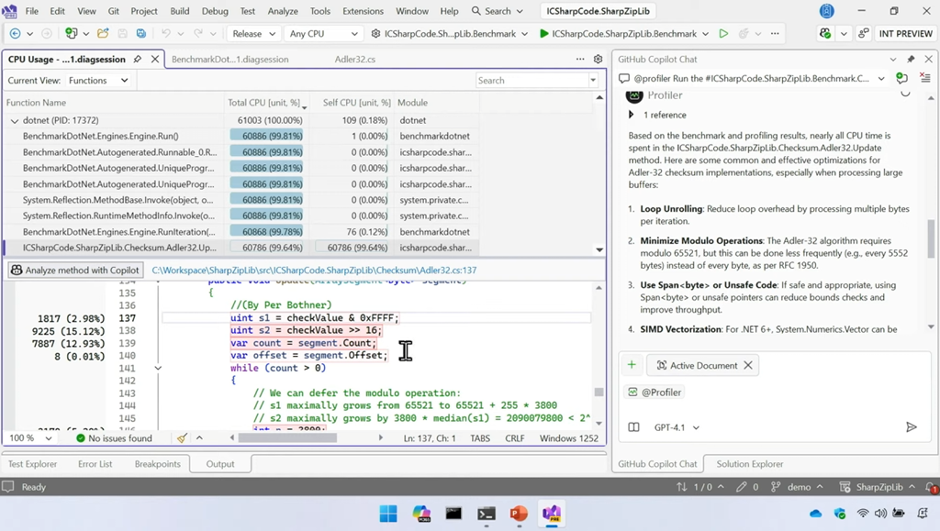Image resolution: width=940 pixels, height=531 pixels.
Task: Click the code cleanup broom icon
Action: 182,438
